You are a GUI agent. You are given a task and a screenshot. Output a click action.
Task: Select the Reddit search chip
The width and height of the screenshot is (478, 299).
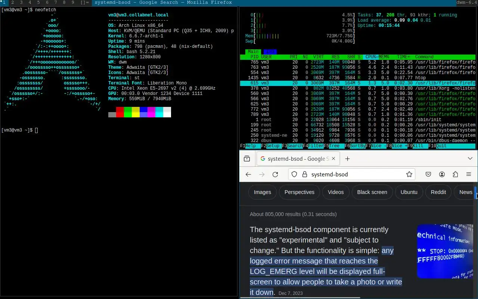[x=438, y=192]
